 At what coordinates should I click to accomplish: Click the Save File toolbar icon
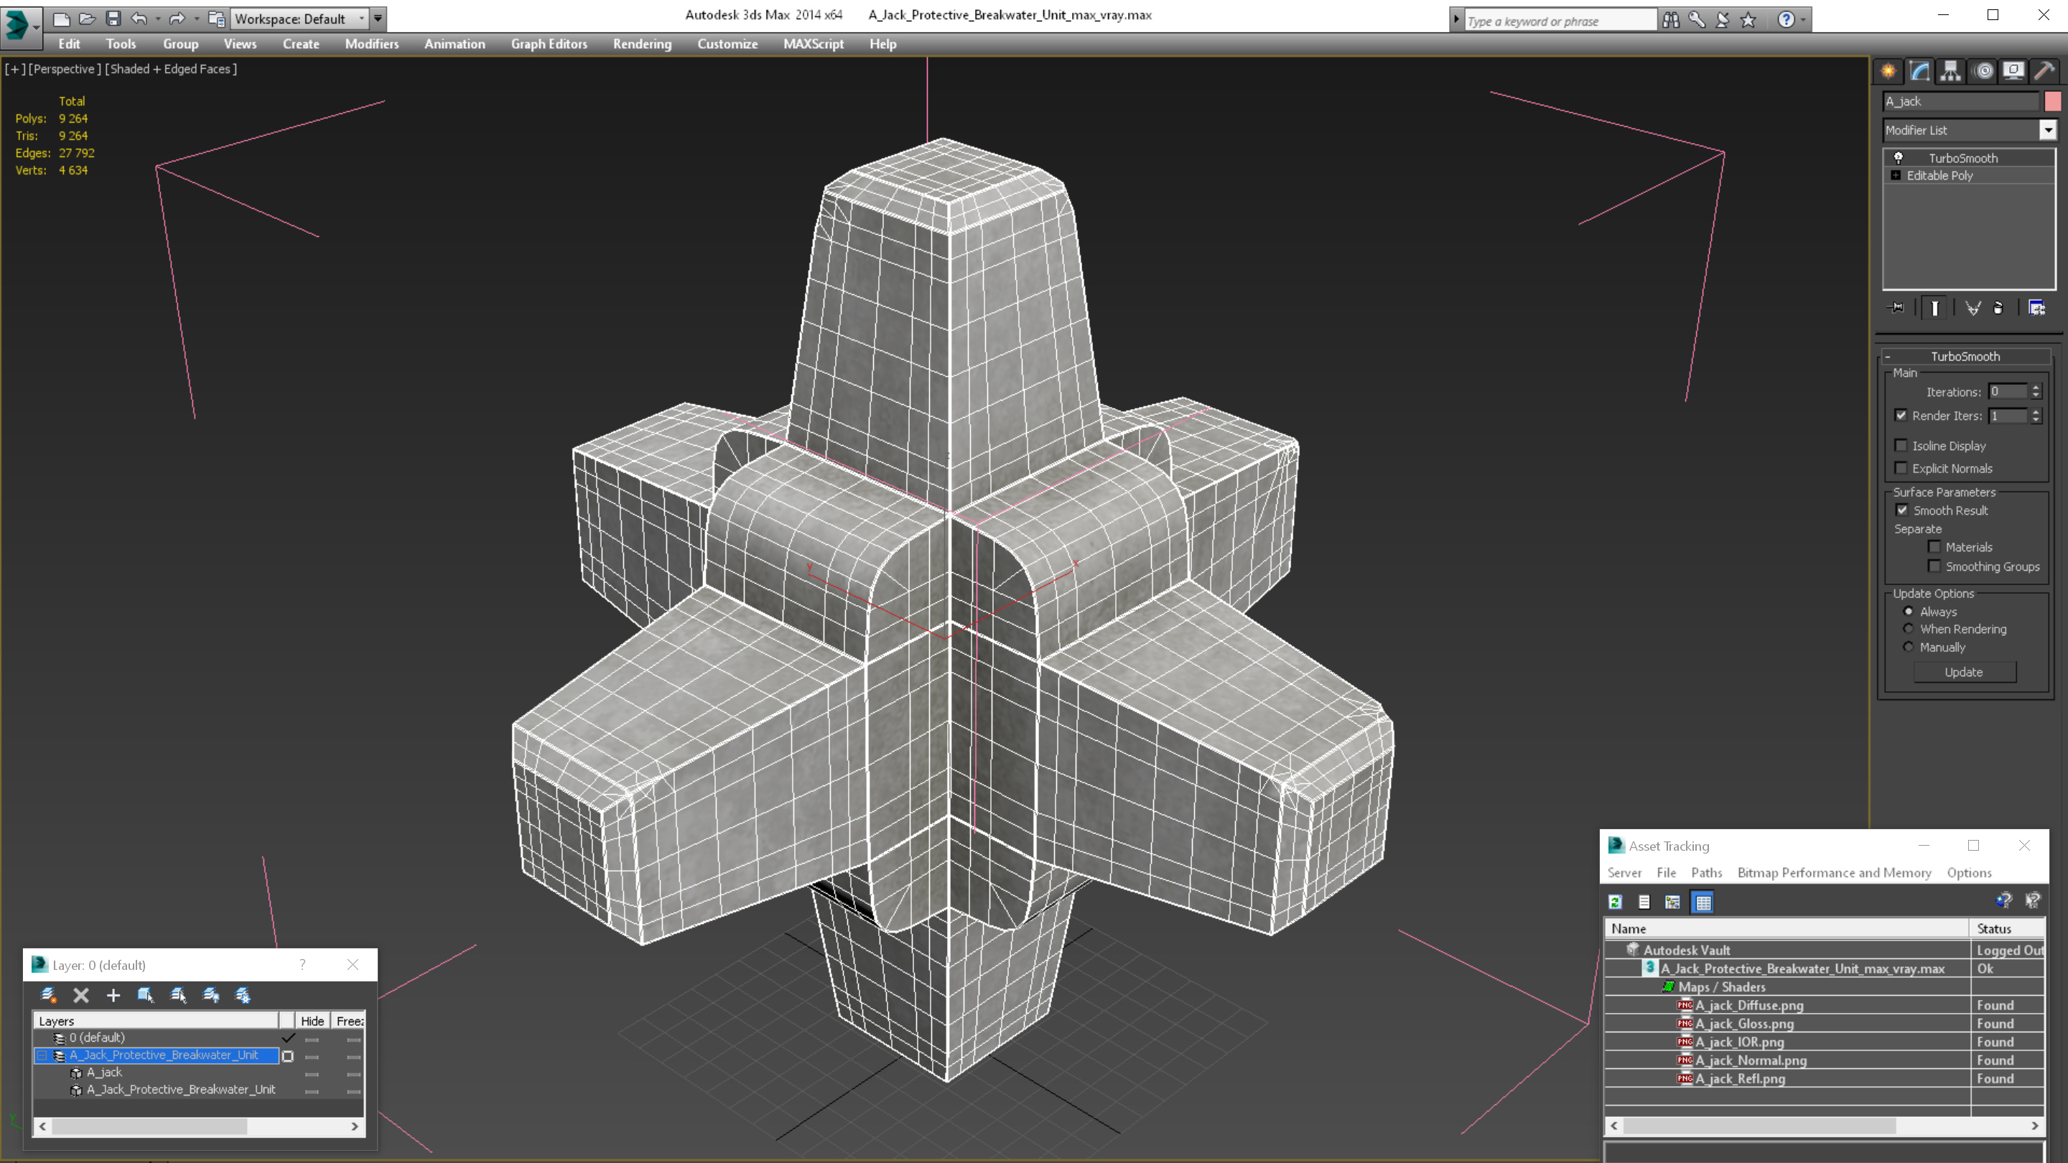click(x=113, y=19)
